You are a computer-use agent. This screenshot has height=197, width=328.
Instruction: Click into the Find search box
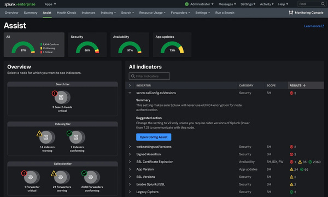coord(311,4)
